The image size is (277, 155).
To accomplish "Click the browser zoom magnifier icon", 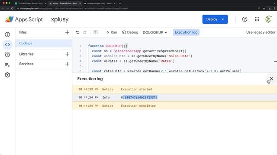I will [259, 9].
